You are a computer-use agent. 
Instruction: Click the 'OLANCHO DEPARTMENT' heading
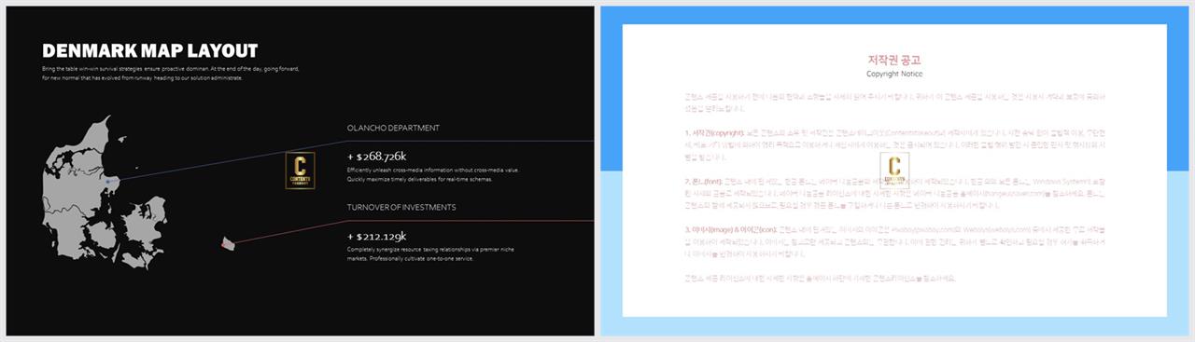click(x=393, y=128)
